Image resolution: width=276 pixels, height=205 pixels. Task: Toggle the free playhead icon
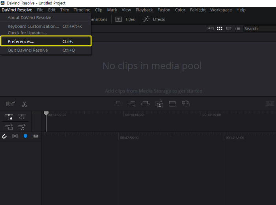click(x=22, y=117)
